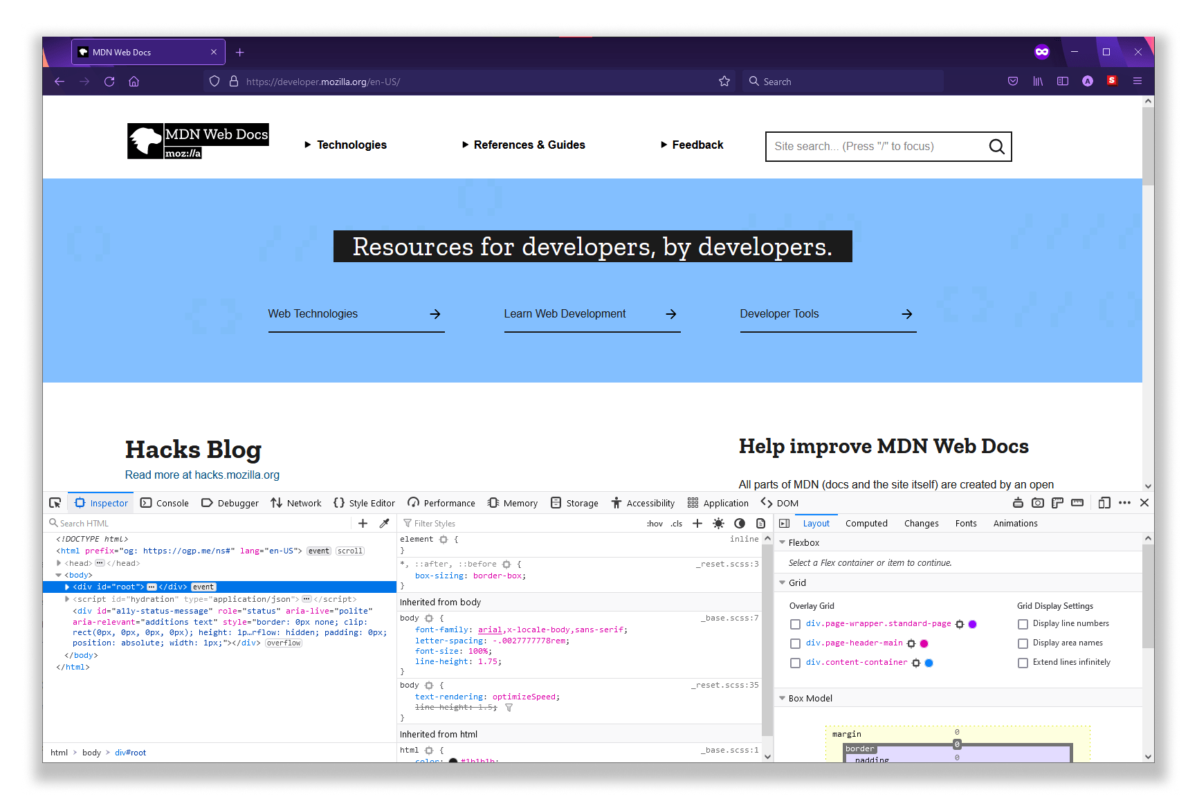Click the MDN site search magnifier icon
1197x799 pixels.
996,147
